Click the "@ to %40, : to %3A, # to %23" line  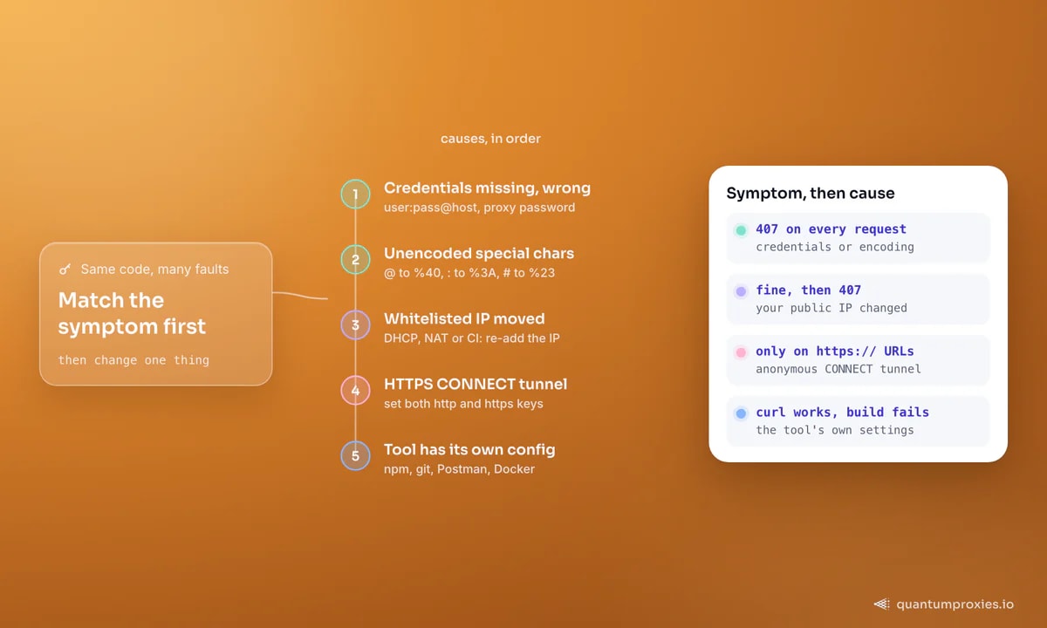469,273
